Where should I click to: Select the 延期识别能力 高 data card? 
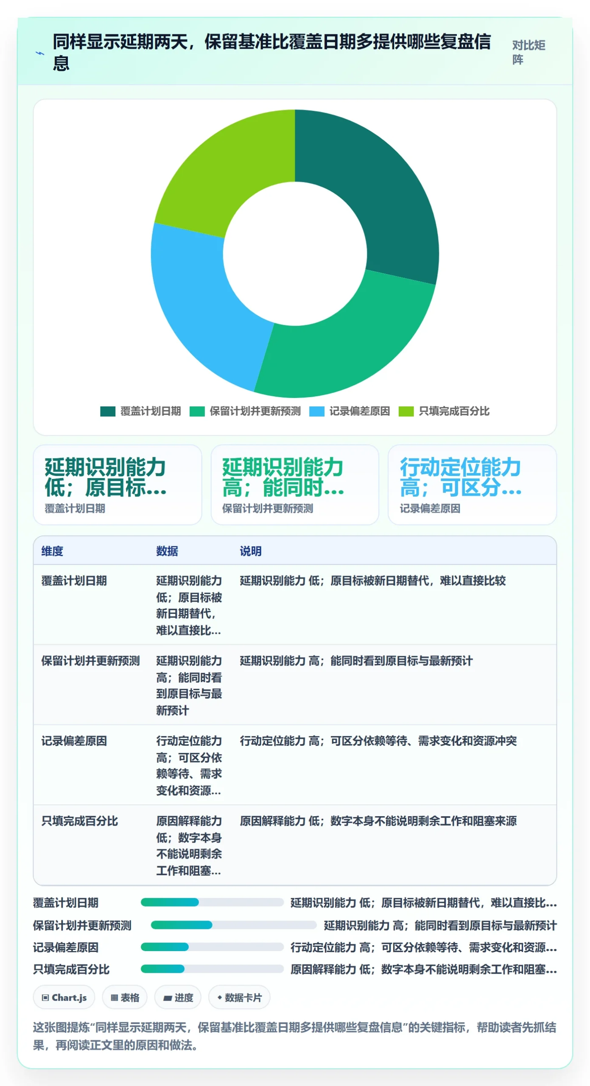pyautogui.click(x=295, y=484)
